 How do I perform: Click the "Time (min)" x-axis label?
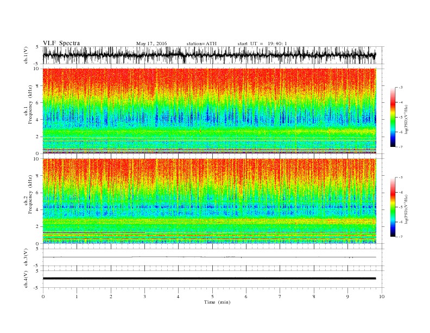click(x=217, y=302)
